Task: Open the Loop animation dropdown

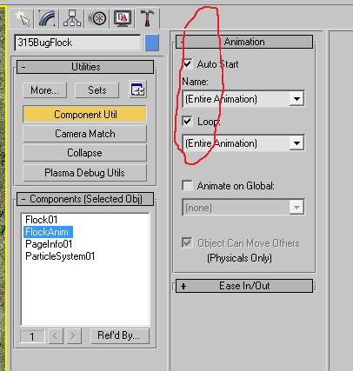Action: [243, 143]
